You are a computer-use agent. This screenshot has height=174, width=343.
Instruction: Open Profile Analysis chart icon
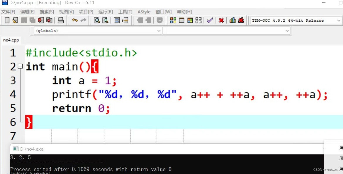click(x=232, y=20)
